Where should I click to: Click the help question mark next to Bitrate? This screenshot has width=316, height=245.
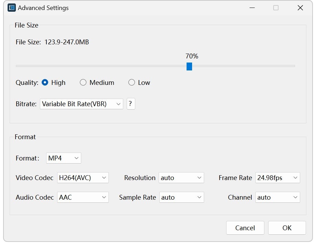tap(131, 104)
